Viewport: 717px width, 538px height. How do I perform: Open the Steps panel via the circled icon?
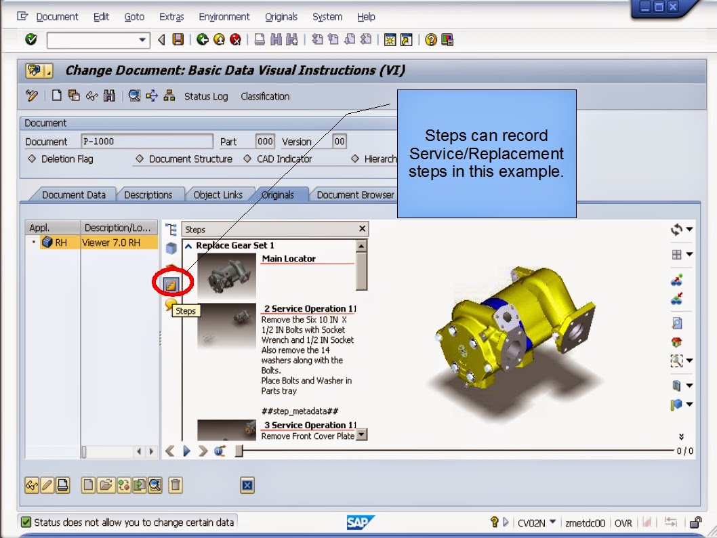pyautogui.click(x=171, y=283)
